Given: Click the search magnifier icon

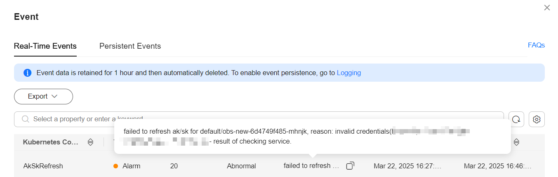Looking at the screenshot, I should [x=26, y=119].
